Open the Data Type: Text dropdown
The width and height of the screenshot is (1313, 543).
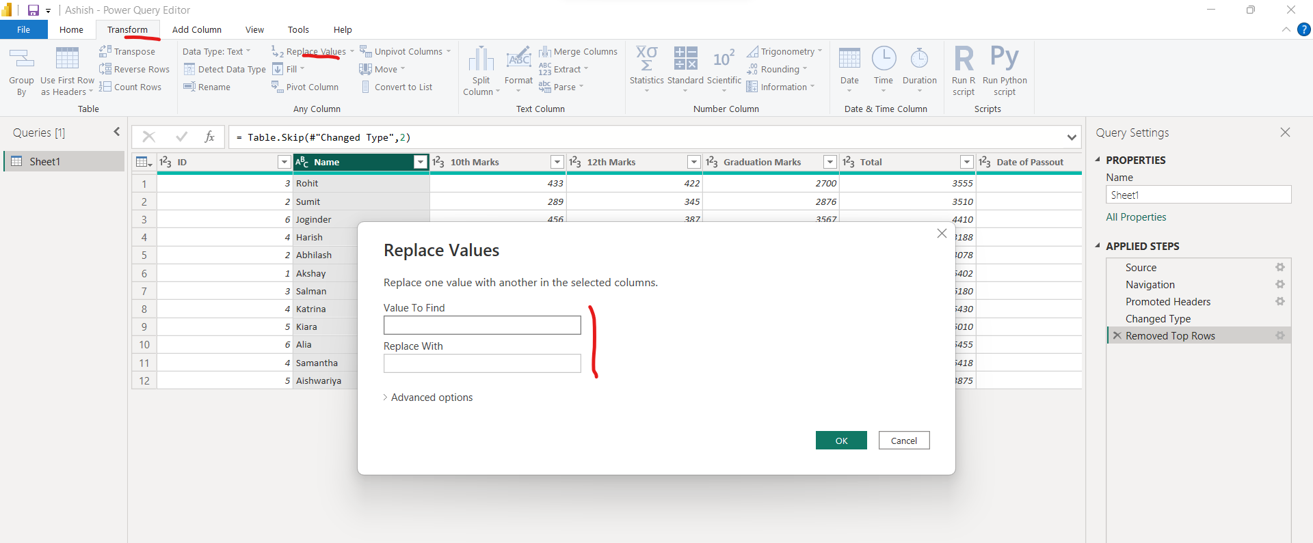(x=216, y=51)
